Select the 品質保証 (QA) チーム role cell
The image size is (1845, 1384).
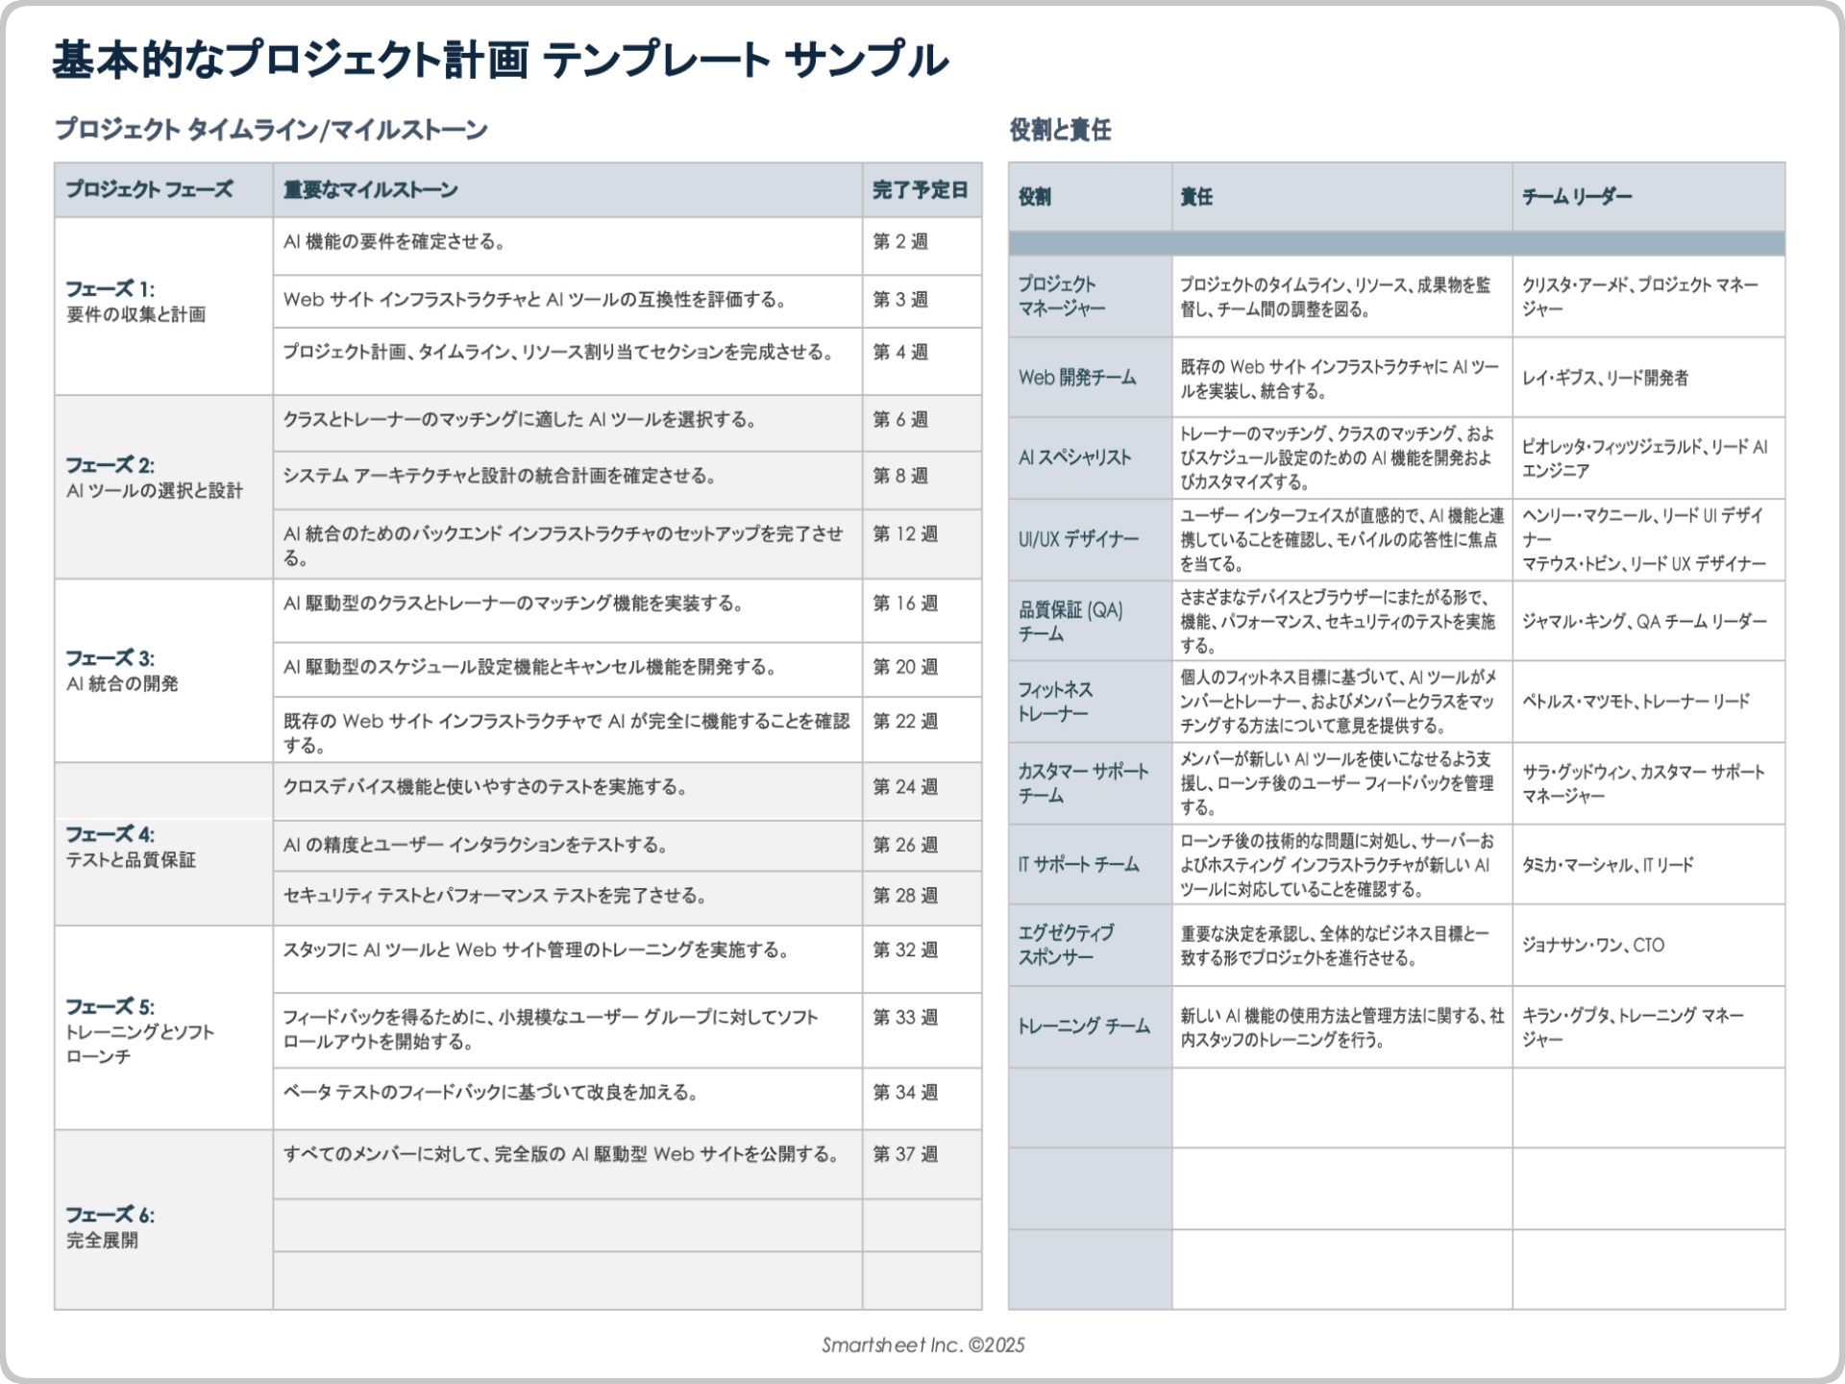[x=1090, y=621]
